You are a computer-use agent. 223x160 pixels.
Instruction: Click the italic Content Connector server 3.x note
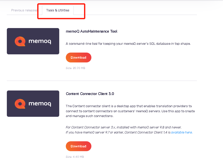pyautogui.click(x=124, y=127)
